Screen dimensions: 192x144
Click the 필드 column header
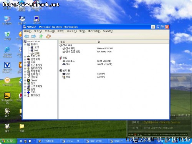tap(77, 42)
